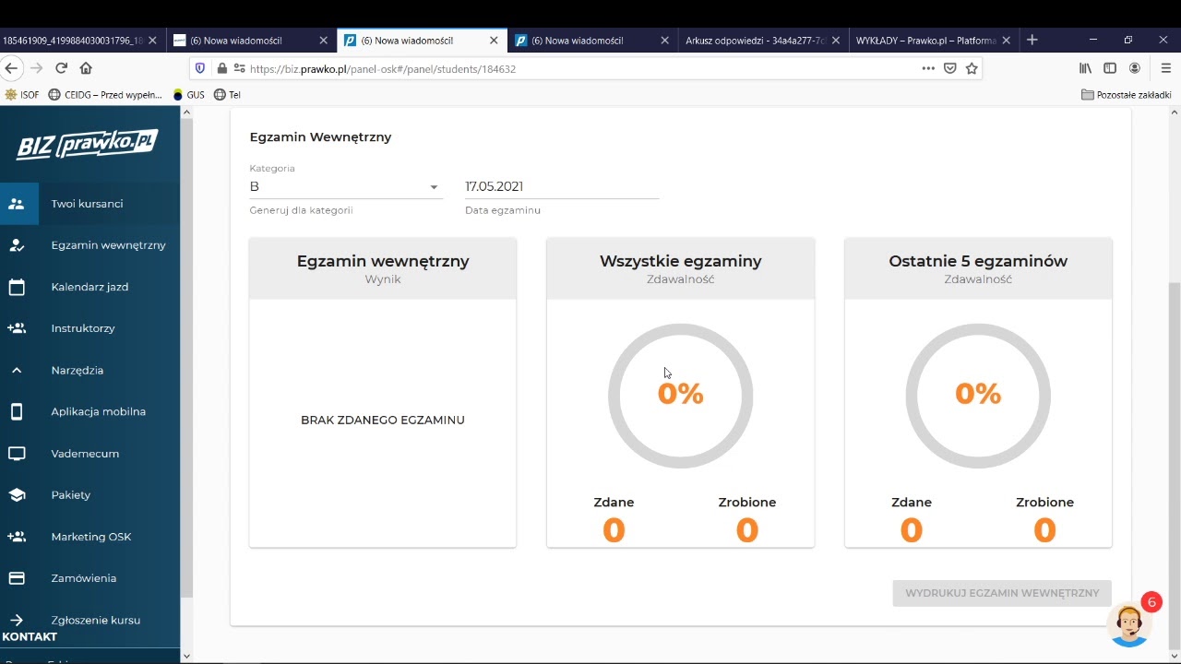Screen dimensions: 1181x664
Task: Click the Twoi kursanci people icon
Action: pyautogui.click(x=17, y=204)
